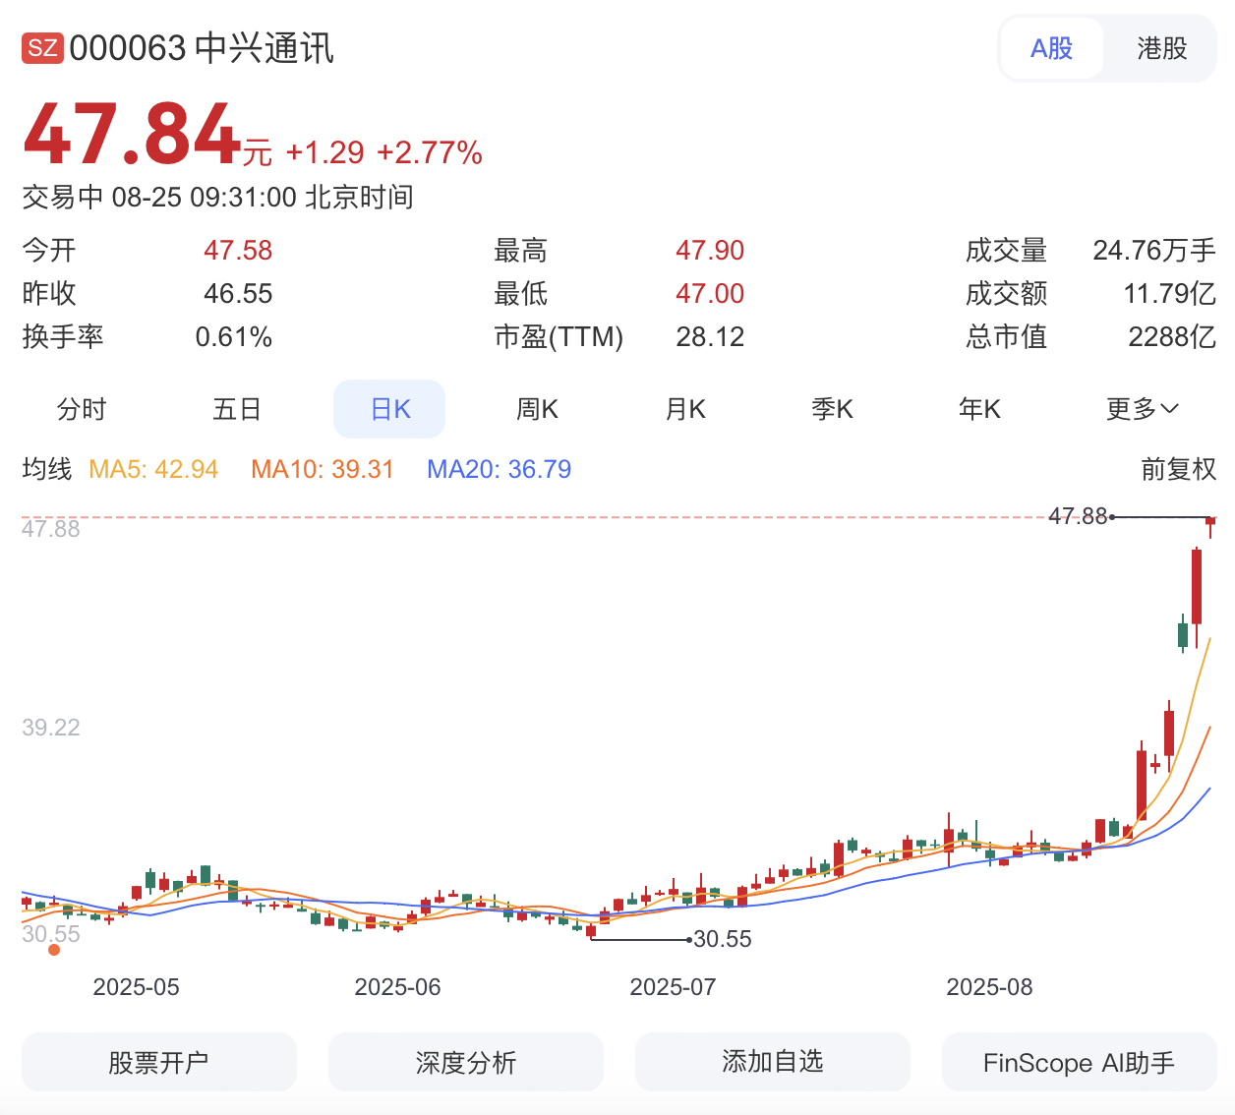1235x1115 pixels.
Task: Select the 季K chart tab
Action: tap(832, 409)
